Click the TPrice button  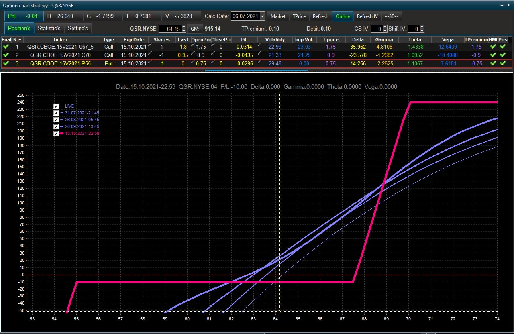click(x=299, y=16)
